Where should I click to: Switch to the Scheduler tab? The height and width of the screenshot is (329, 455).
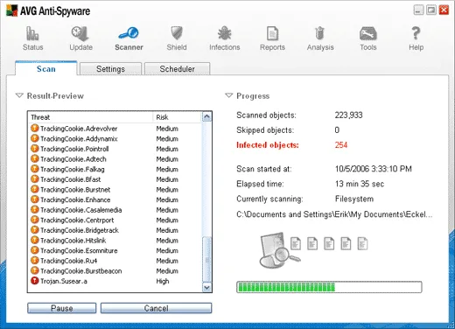(177, 69)
